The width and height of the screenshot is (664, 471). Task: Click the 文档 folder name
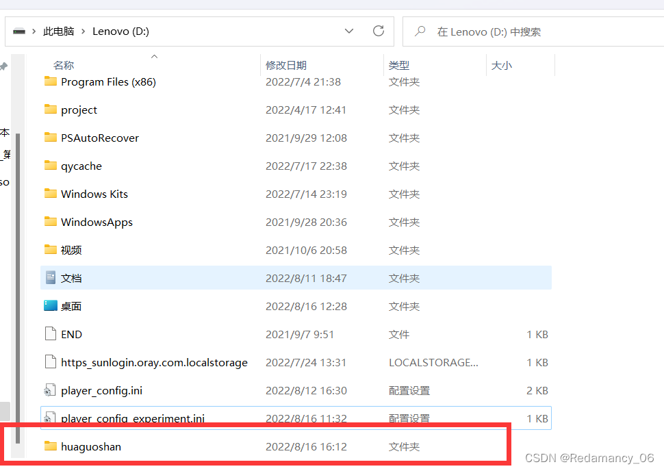(71, 278)
